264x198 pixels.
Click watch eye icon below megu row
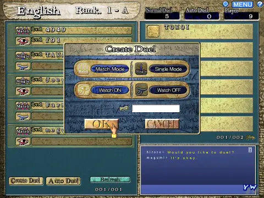pyautogui.click(x=23, y=141)
